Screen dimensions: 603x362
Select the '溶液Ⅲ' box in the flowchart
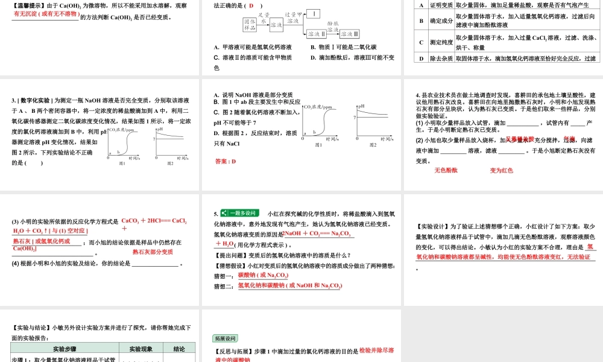[x=350, y=34]
